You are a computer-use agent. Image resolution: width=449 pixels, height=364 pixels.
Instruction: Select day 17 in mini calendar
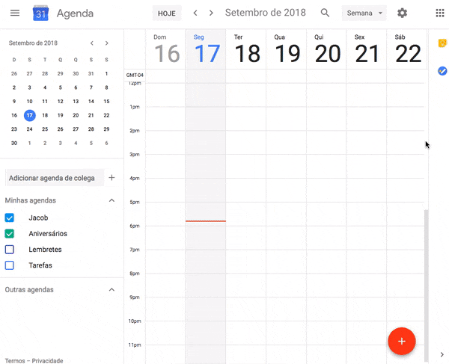click(29, 115)
